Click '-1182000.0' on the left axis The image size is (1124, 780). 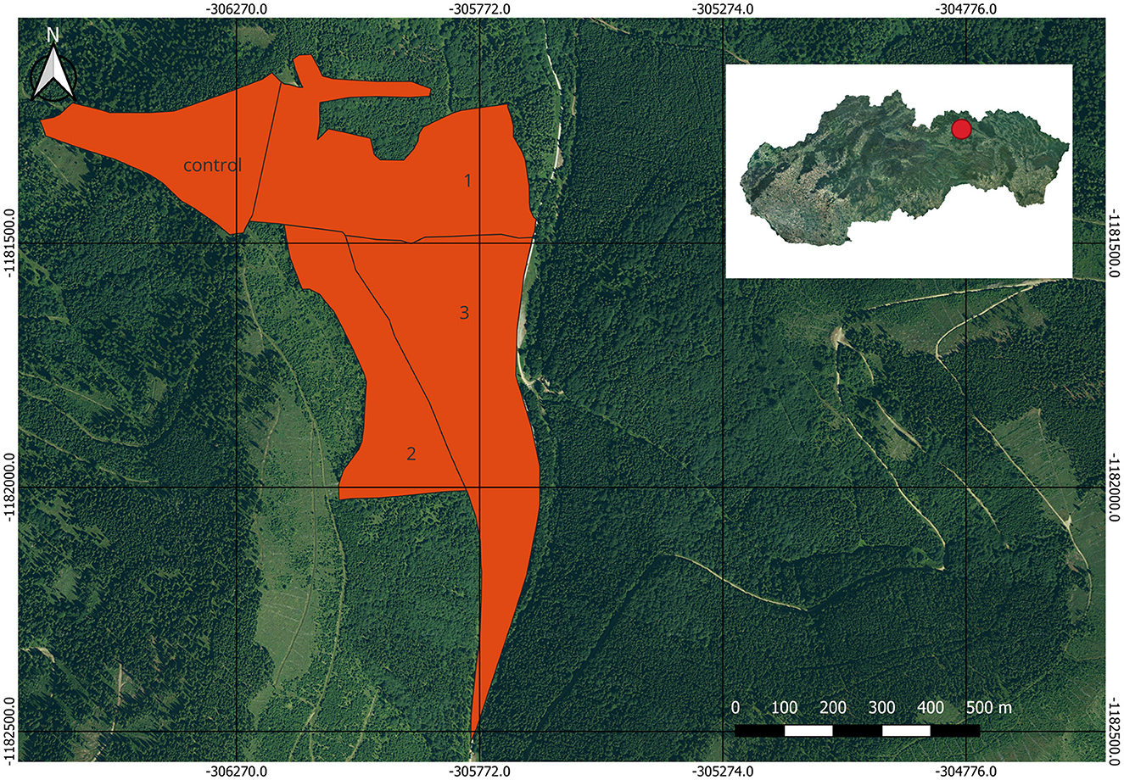pos(9,487)
